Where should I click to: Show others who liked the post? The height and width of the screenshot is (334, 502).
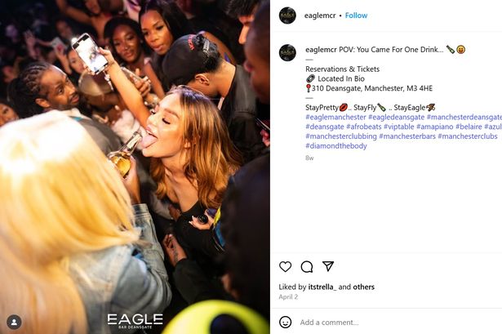click(363, 287)
